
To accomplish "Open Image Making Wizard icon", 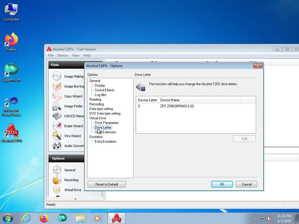I will (x=57, y=76).
